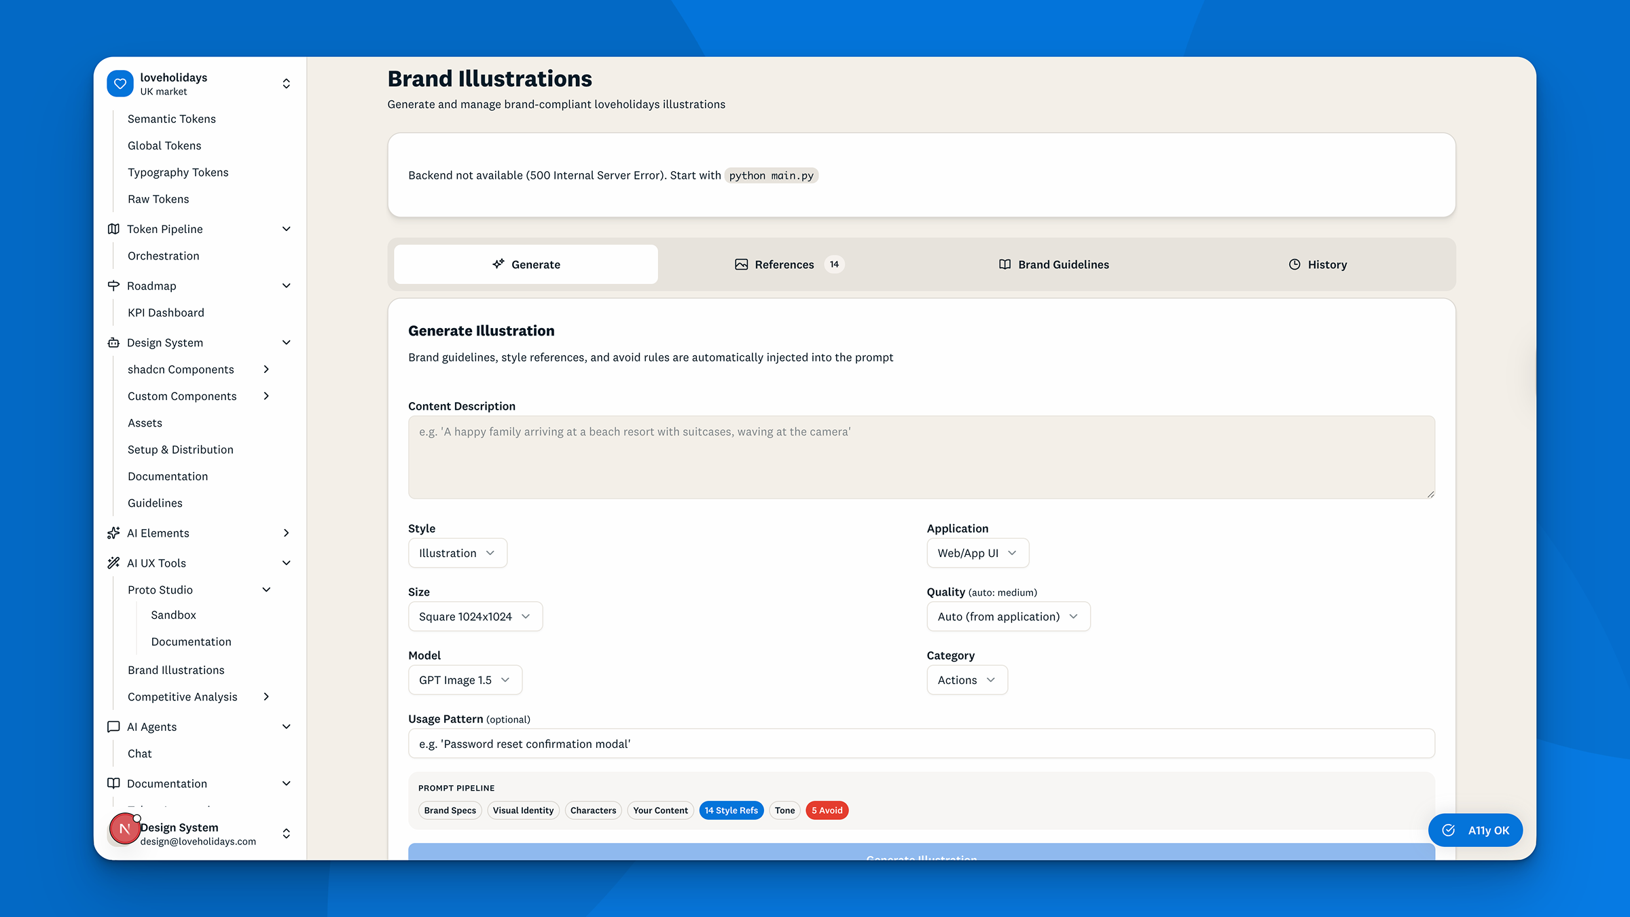Click the Roadmap signpost icon
The image size is (1630, 917).
coord(113,286)
